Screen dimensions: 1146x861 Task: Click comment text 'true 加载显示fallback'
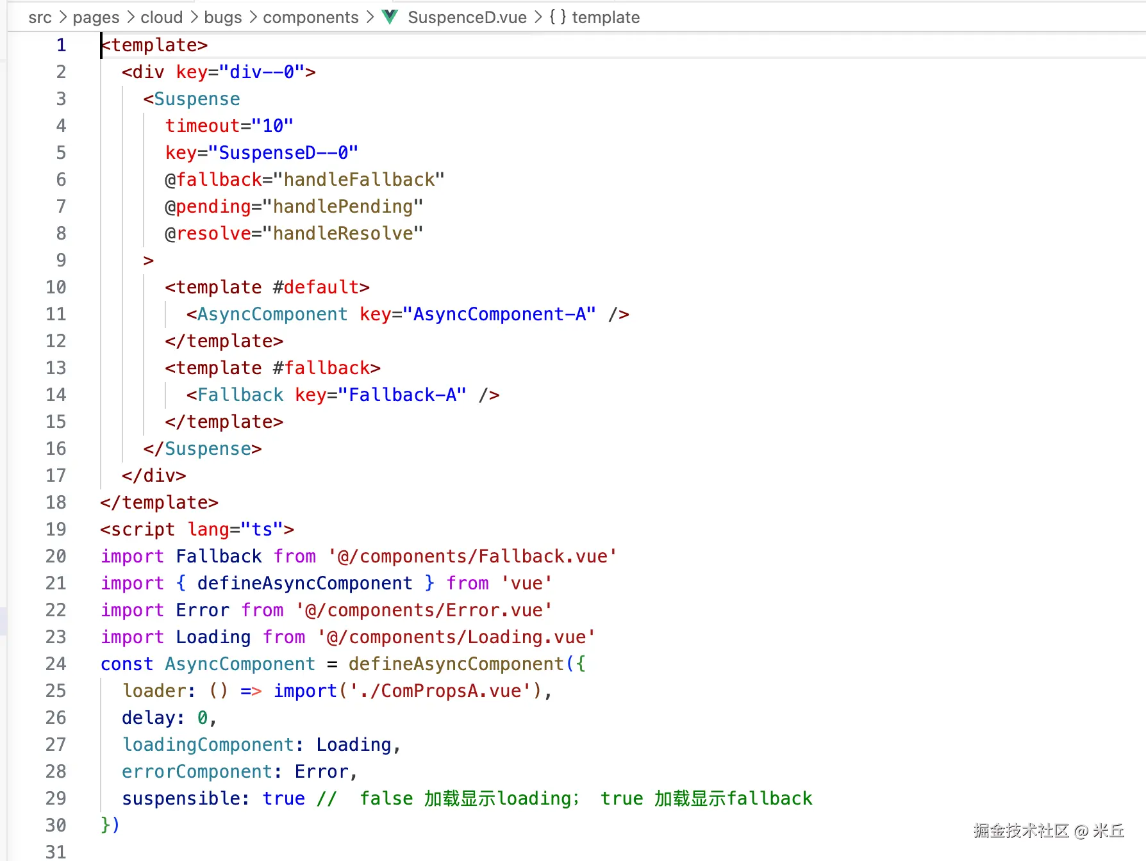tap(706, 798)
